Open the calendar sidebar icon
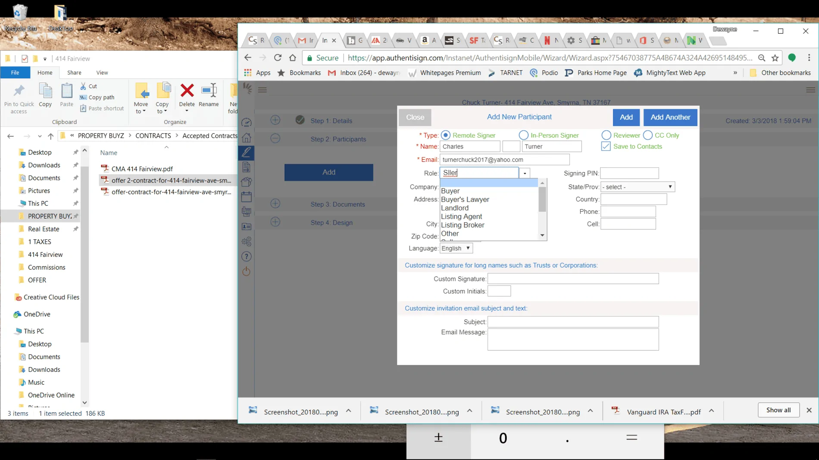This screenshot has height=460, width=819. click(x=247, y=197)
